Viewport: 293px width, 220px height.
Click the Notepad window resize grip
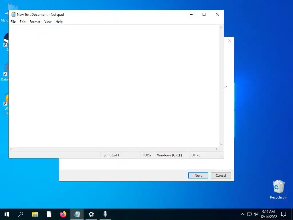pyautogui.click(x=222, y=156)
